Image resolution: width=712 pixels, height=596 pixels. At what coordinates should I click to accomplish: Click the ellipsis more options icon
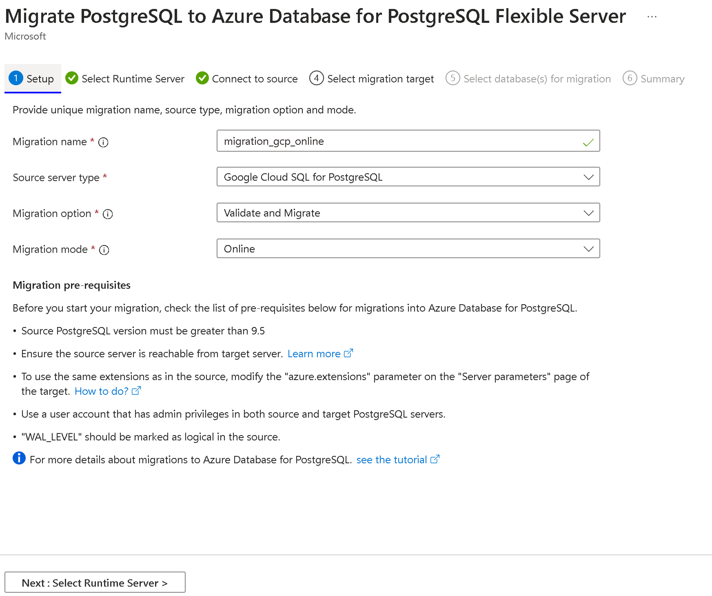click(x=652, y=17)
